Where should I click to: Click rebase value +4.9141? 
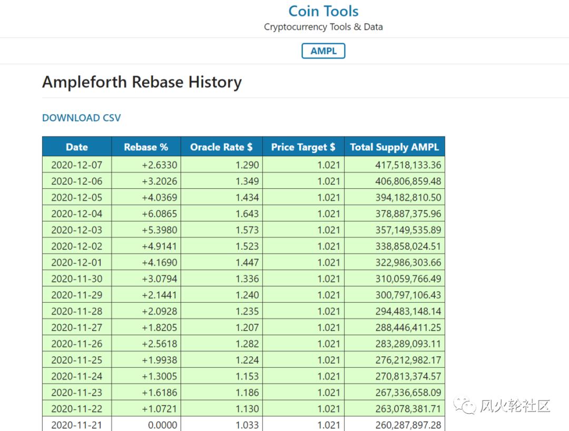159,246
